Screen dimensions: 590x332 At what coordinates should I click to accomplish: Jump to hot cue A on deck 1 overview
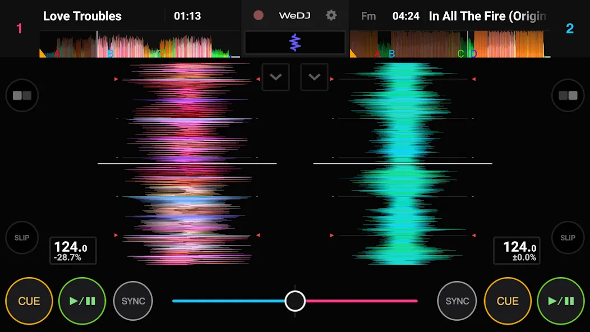click(57, 54)
